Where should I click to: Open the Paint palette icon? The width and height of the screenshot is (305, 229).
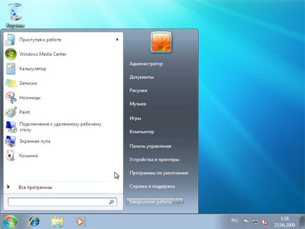11,112
